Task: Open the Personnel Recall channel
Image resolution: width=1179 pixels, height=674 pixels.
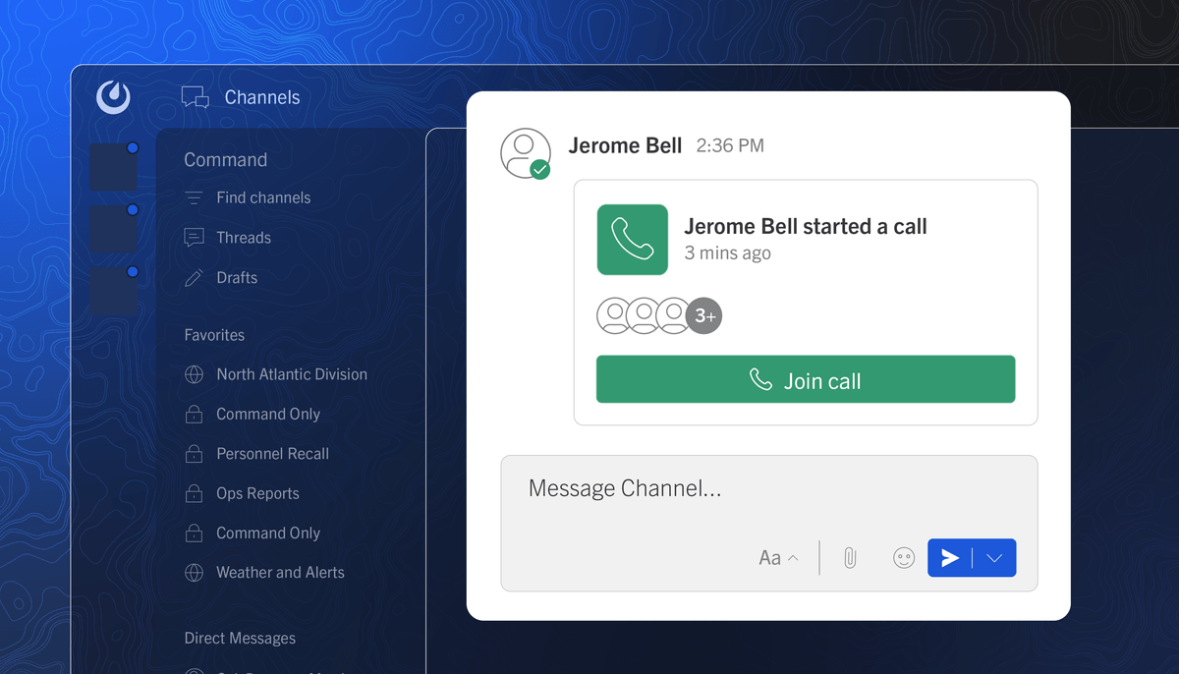Action: (x=272, y=454)
